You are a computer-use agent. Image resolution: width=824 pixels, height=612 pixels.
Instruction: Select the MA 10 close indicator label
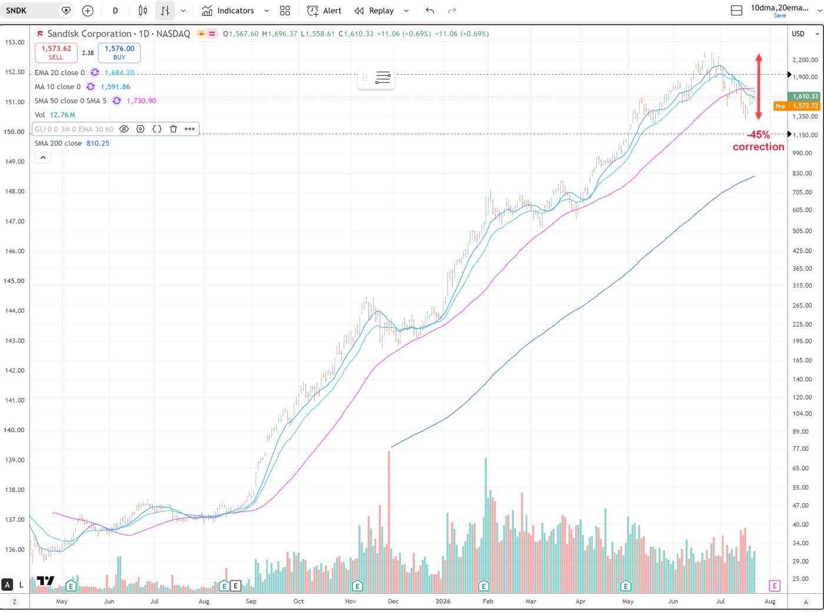pyautogui.click(x=58, y=87)
